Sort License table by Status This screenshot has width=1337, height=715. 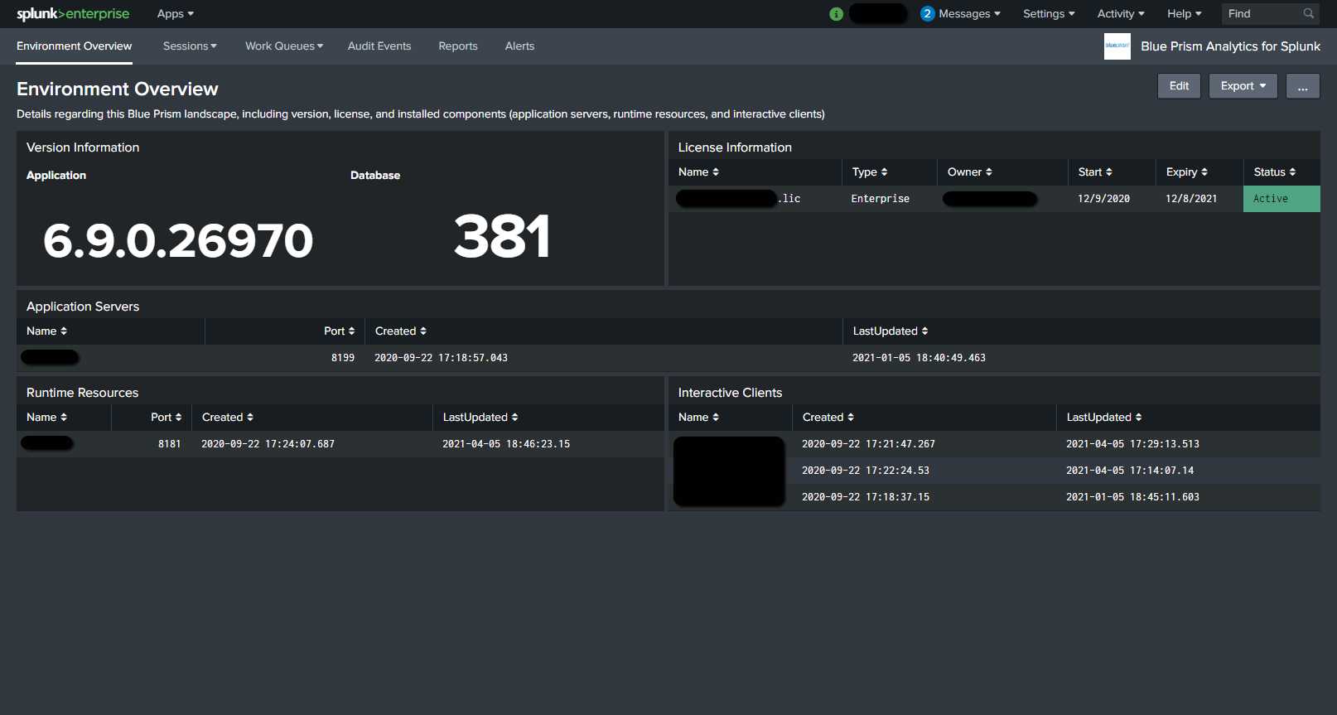[x=1274, y=172]
